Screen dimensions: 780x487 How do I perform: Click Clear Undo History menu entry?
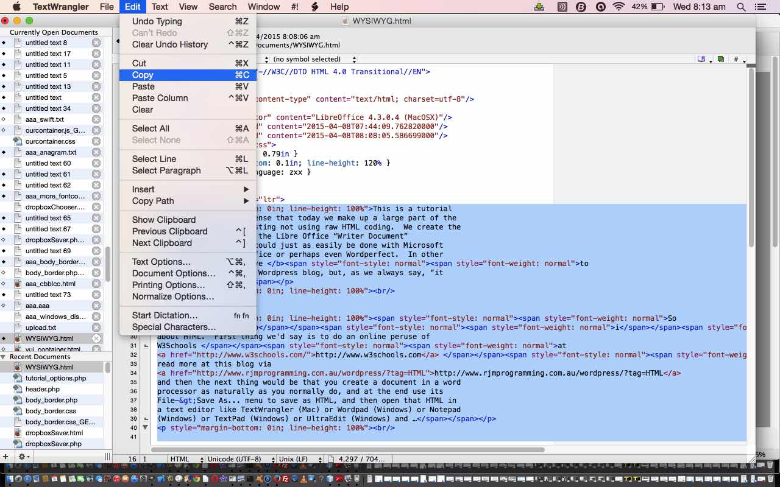tap(188, 44)
